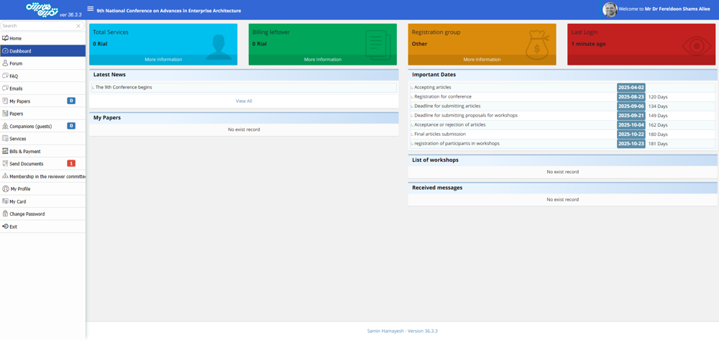Click the Exit icon to log out
Viewport: 719px width, 340px height.
pos(5,226)
